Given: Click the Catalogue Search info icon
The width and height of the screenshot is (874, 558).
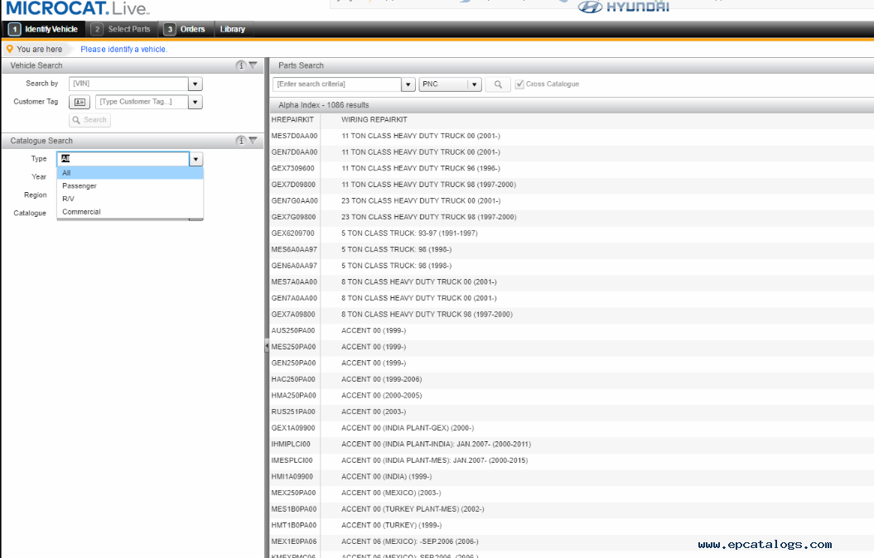Looking at the screenshot, I should pos(241,141).
